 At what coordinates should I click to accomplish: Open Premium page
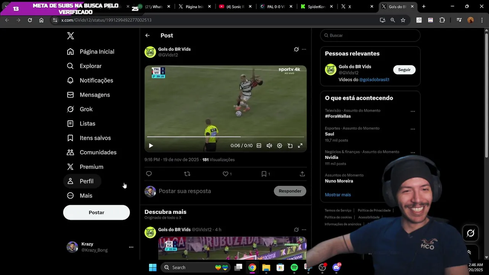click(x=85, y=167)
